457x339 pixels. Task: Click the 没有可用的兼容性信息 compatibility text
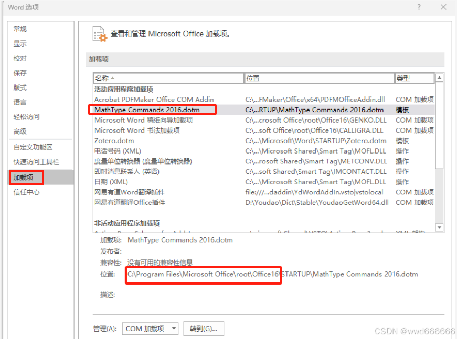(x=160, y=263)
